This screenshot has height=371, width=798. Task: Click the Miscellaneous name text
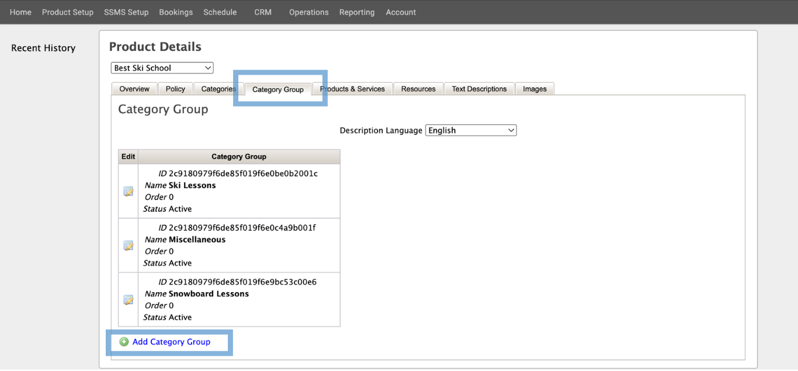click(197, 240)
